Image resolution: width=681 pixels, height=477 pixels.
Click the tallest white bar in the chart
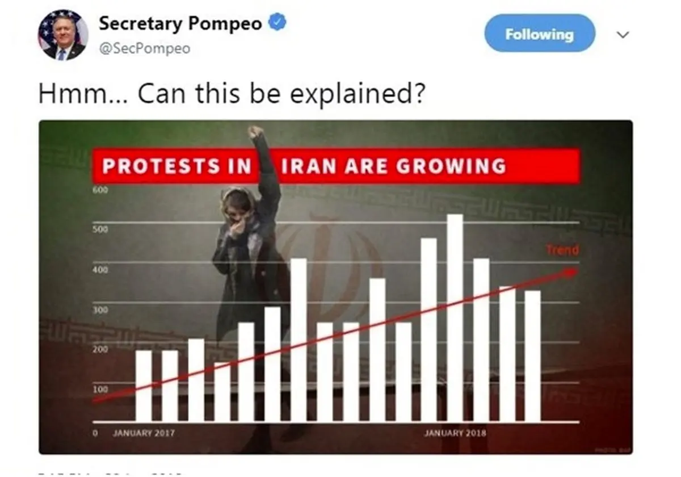tap(455, 318)
